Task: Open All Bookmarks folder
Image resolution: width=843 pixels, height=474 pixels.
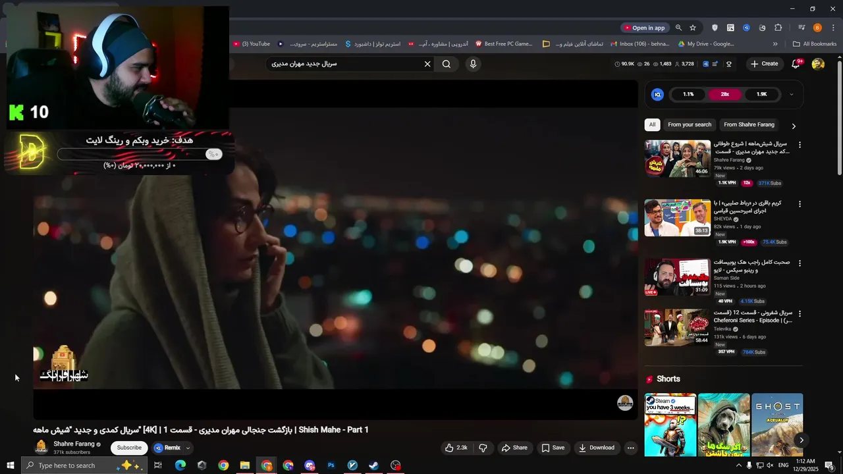Action: pos(815,44)
